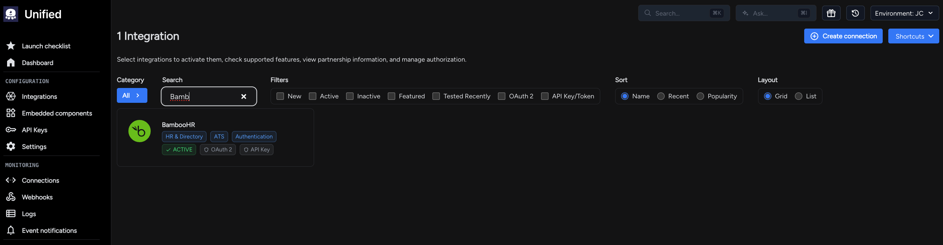This screenshot has height=245, width=943.
Task: Go to Webhooks in sidebar
Action: pos(30,197)
